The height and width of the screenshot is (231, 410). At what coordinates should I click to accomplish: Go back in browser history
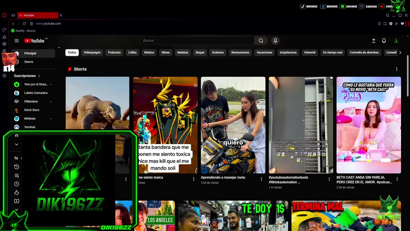pos(13,23)
